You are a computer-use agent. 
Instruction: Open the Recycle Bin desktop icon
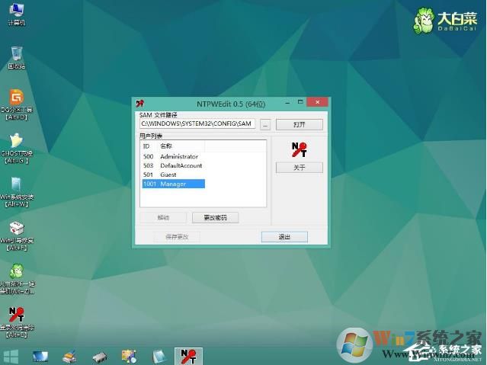tap(16, 54)
